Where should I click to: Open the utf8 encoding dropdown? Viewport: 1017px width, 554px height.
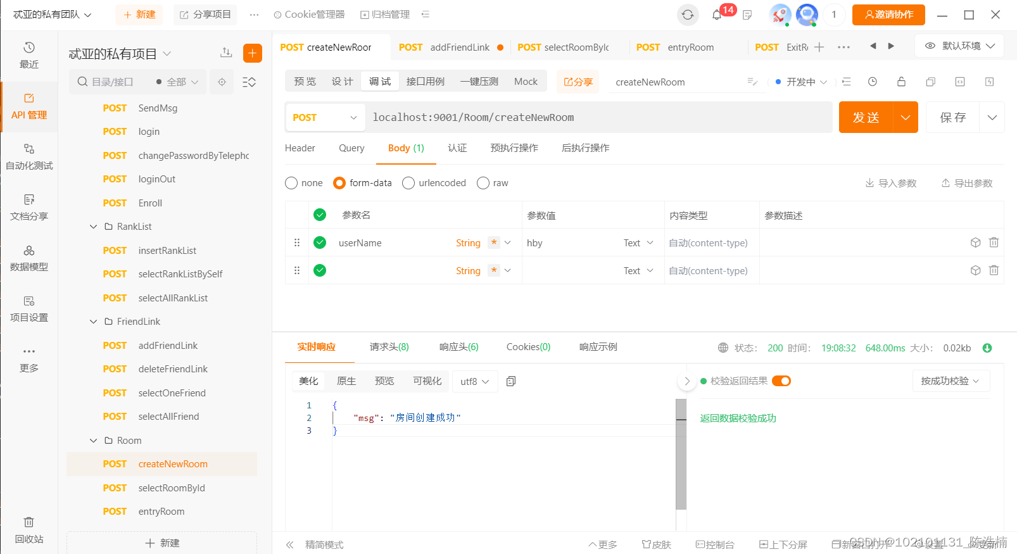point(475,381)
